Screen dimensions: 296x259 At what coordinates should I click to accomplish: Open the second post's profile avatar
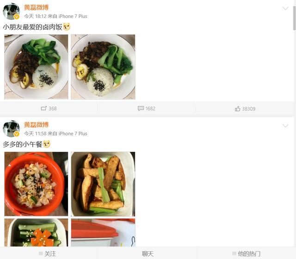click(11, 129)
